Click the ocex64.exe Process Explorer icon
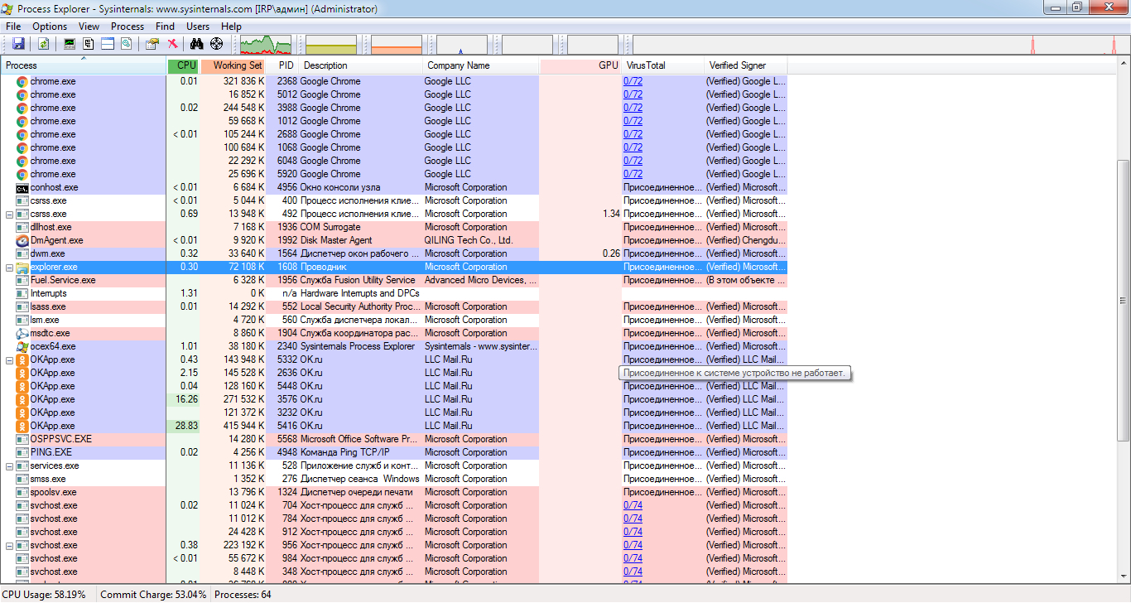The height and width of the screenshot is (603, 1131). click(x=22, y=346)
